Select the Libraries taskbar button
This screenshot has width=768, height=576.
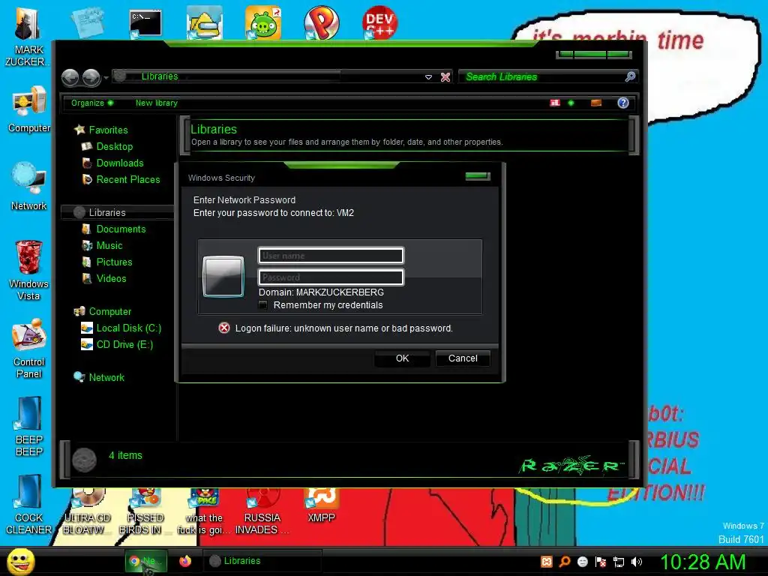(x=262, y=561)
